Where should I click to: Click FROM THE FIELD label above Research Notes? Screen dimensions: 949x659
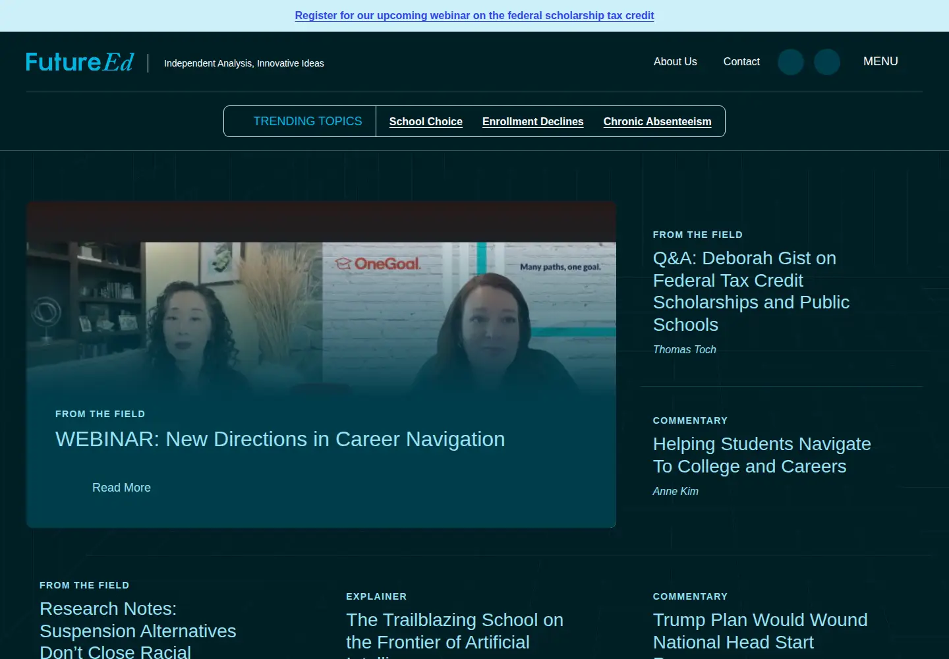click(x=84, y=585)
